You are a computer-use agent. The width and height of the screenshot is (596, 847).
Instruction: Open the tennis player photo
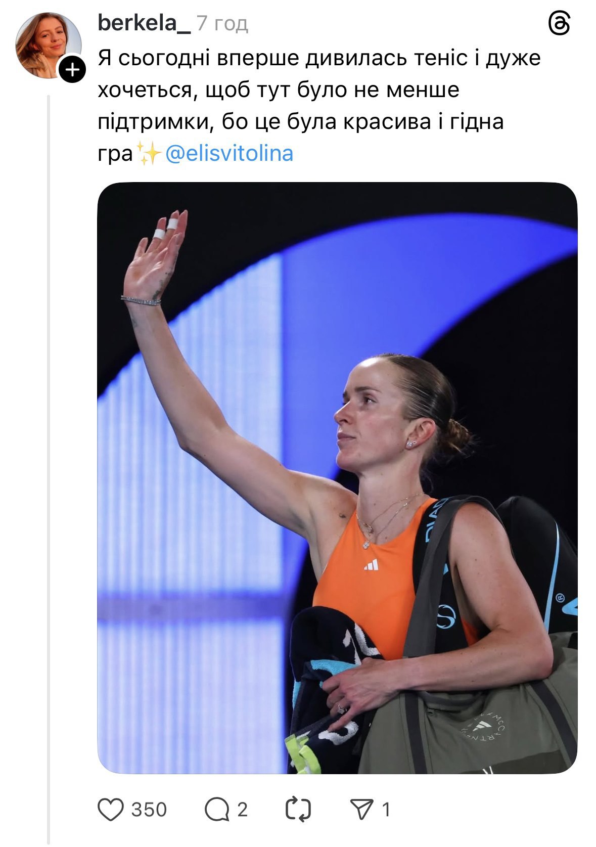[337, 477]
